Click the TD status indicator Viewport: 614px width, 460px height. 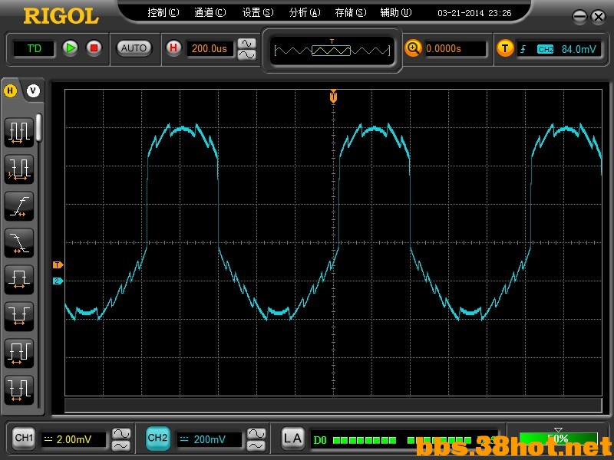click(34, 48)
